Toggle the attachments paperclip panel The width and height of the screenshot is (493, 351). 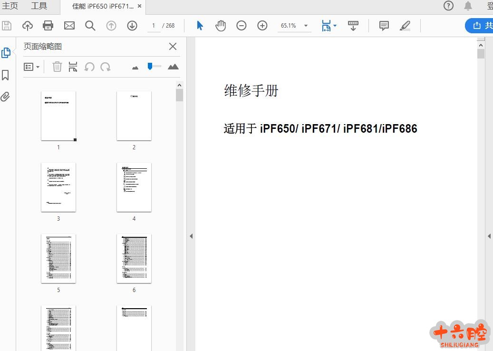click(x=6, y=97)
